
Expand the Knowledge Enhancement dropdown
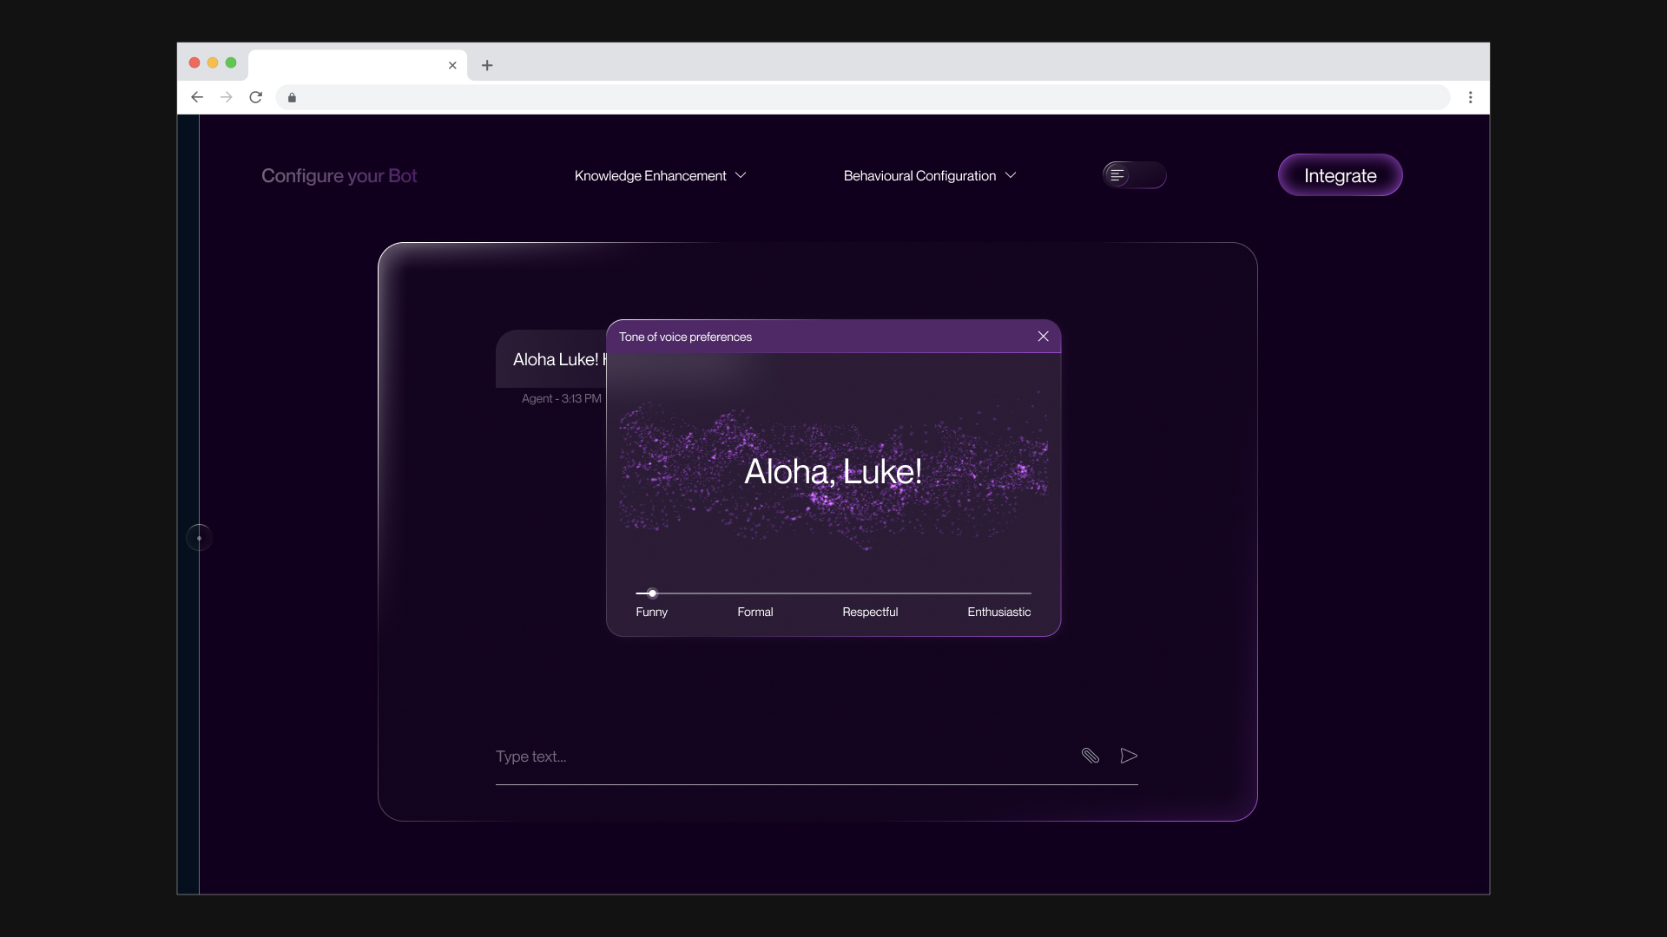coord(660,175)
